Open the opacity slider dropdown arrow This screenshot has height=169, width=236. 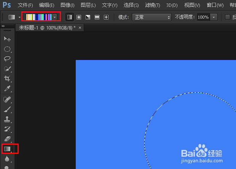point(214,17)
